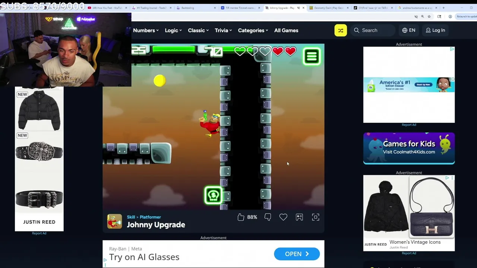Screen dimensions: 477x268
Task: Click Report Ad under Women's Vintage Icons ad
Action: [x=409, y=253]
